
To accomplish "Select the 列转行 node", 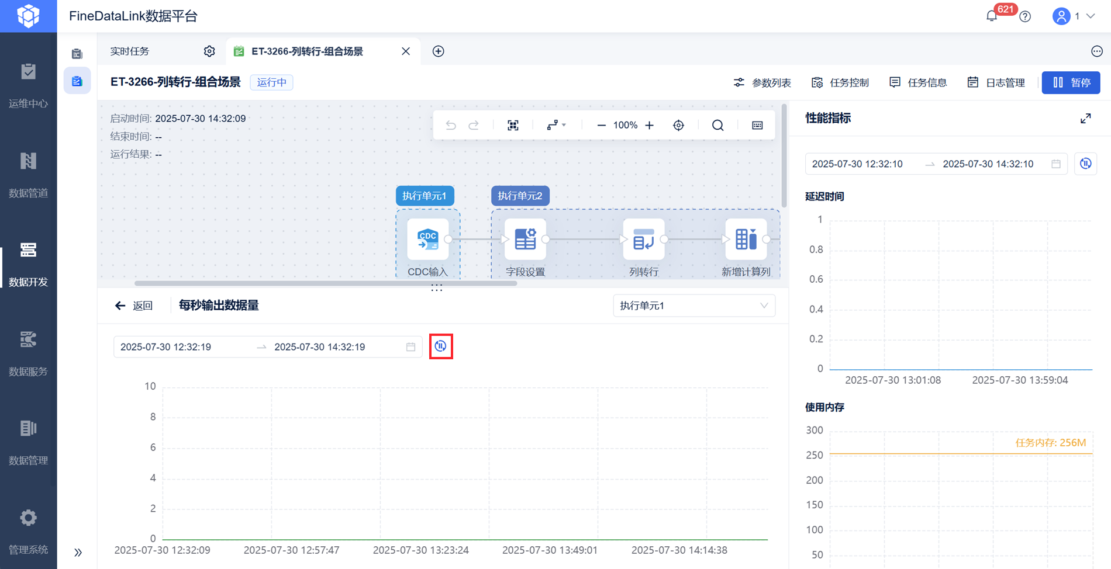I will pyautogui.click(x=644, y=240).
